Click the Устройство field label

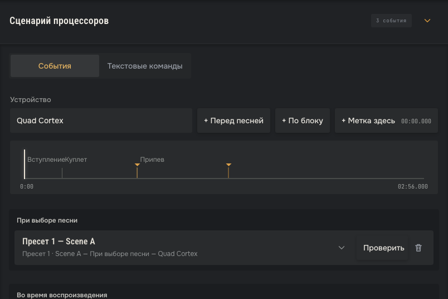click(31, 99)
